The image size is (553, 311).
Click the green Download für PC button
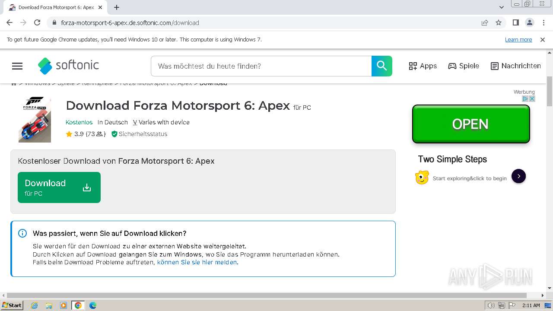coord(59,187)
